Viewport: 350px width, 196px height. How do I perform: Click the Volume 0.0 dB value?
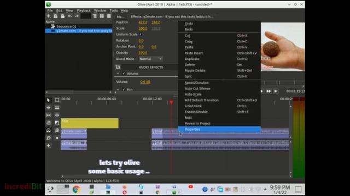click(x=145, y=82)
